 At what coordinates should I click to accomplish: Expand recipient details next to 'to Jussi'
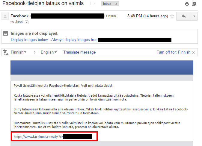27,22
